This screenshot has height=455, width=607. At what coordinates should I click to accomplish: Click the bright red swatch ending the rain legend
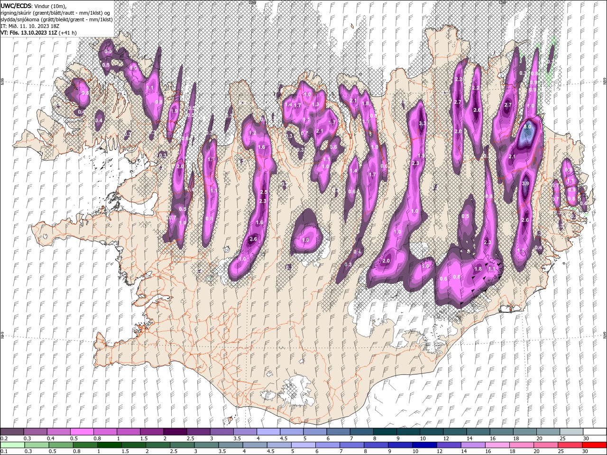(x=595, y=445)
